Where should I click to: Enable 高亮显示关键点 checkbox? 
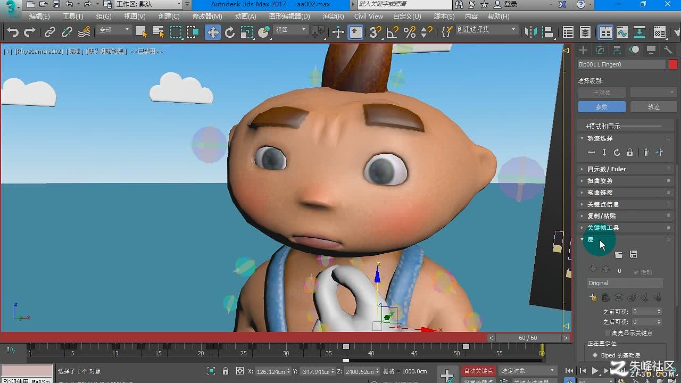[x=608, y=333]
